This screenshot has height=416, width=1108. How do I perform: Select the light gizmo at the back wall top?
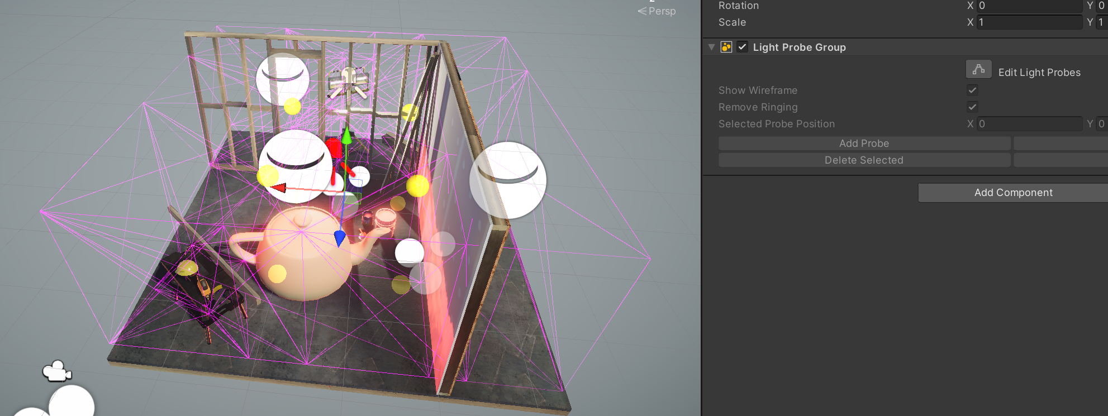(283, 79)
